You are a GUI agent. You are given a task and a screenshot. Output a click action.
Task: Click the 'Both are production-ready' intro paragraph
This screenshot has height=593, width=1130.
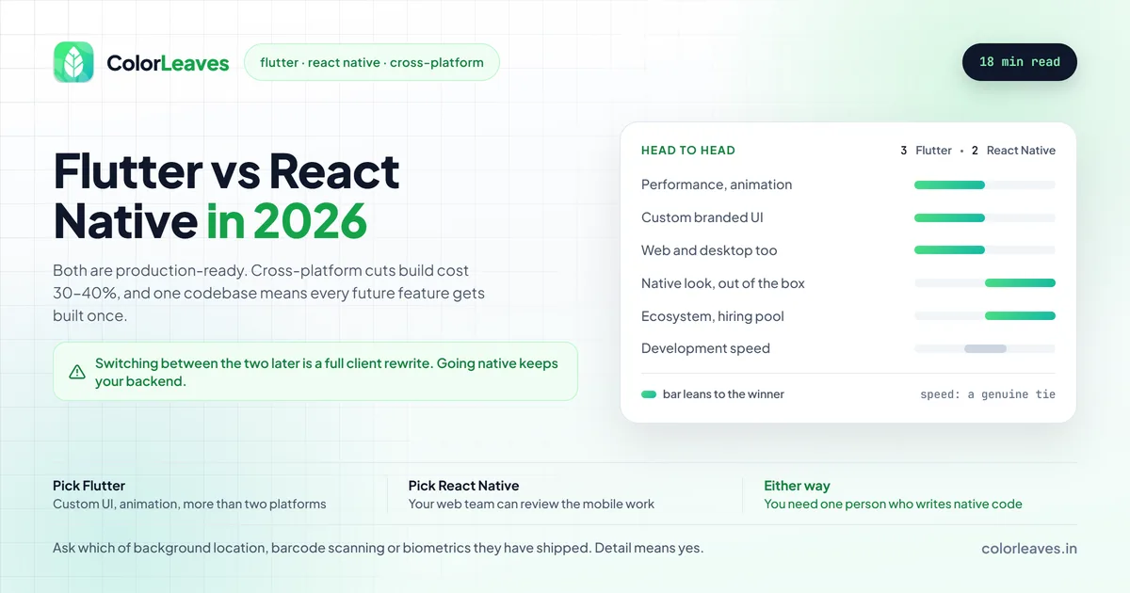point(269,293)
